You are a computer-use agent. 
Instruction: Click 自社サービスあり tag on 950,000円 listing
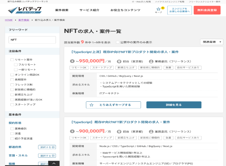188,68
